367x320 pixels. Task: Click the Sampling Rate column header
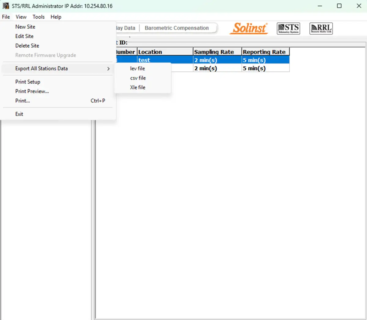tap(215, 51)
